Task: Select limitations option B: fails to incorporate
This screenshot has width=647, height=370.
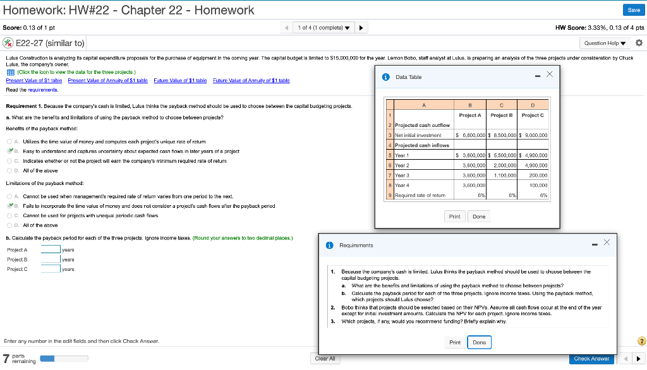Action: click(x=9, y=206)
